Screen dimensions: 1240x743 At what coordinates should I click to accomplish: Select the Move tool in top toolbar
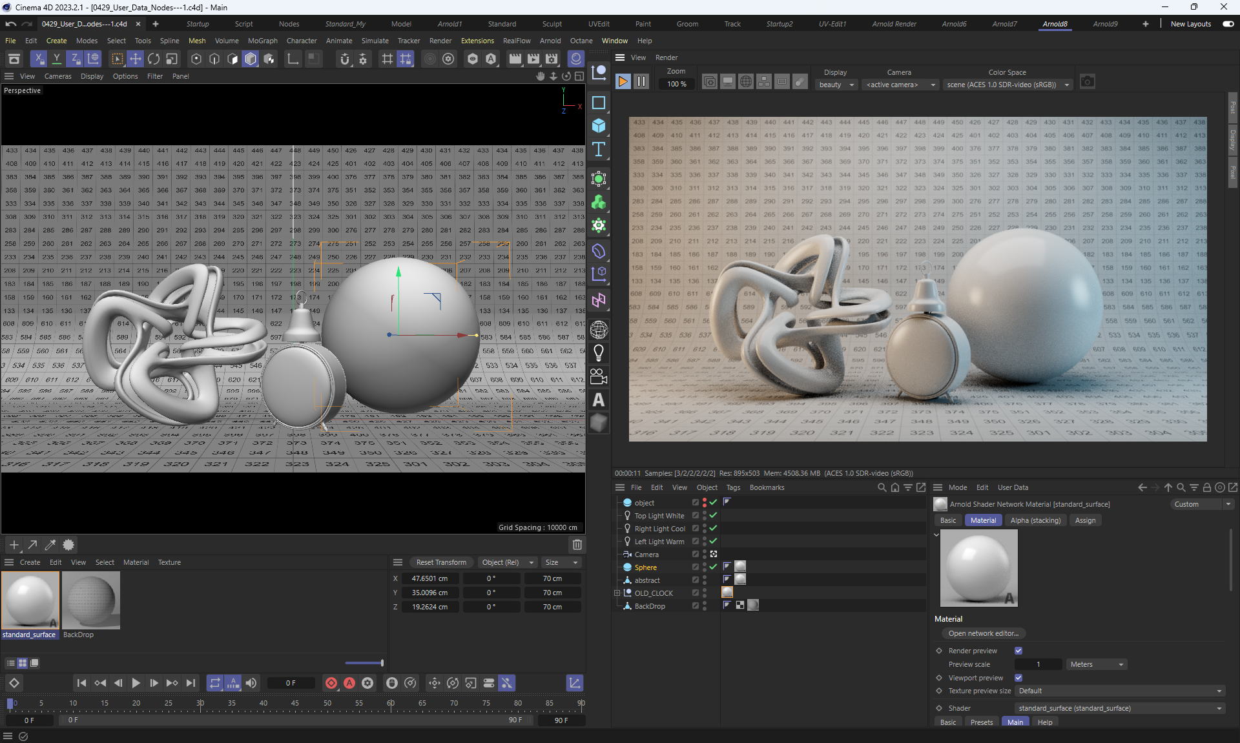136,59
